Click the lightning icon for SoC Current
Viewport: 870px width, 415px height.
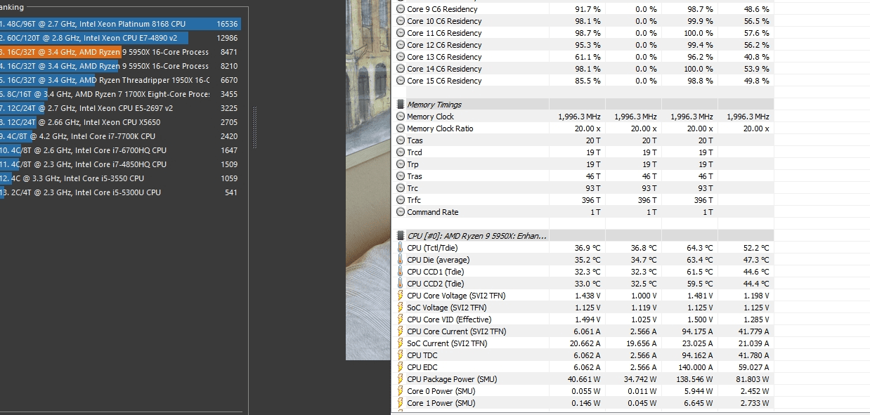point(401,343)
